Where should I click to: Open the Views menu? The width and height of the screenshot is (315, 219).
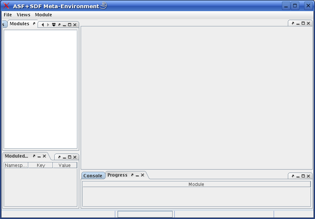(23, 15)
